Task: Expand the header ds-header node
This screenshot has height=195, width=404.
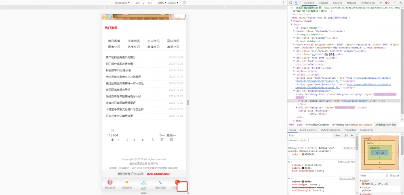Action: pos(294,31)
